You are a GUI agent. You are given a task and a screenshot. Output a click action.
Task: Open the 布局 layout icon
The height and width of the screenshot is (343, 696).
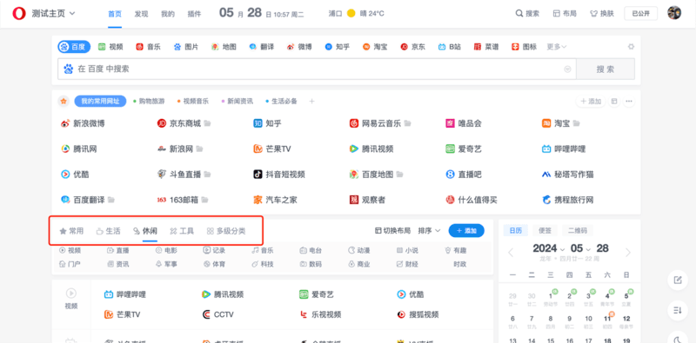click(x=556, y=14)
